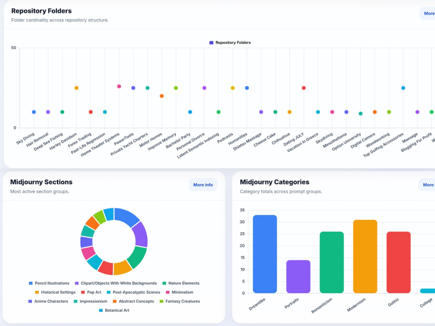Screen dimensions: 435x326
Task: Toggle Clipart/Objects With White Backgrounds legend entry
Action: click(x=116, y=283)
